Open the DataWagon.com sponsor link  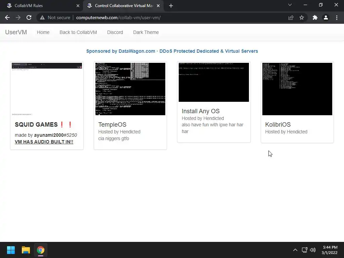[172, 51]
